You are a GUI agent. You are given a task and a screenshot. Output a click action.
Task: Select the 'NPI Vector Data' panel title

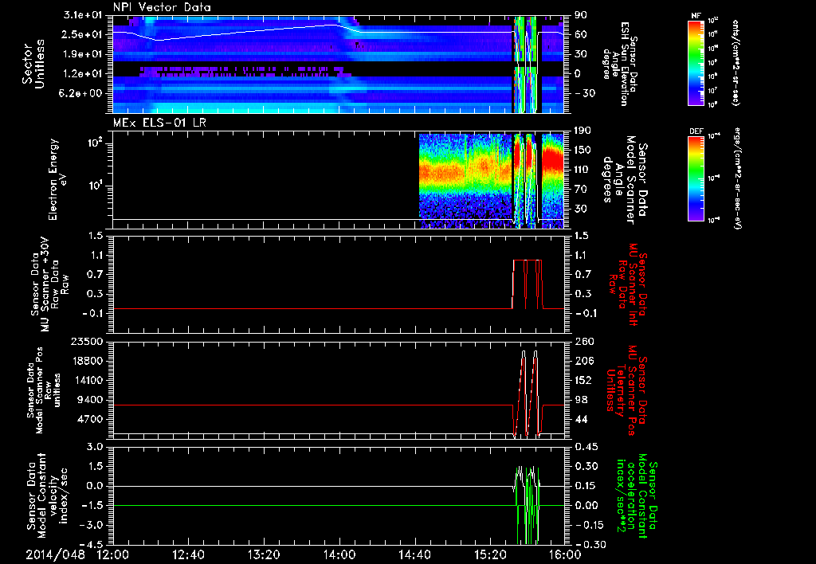coord(162,7)
